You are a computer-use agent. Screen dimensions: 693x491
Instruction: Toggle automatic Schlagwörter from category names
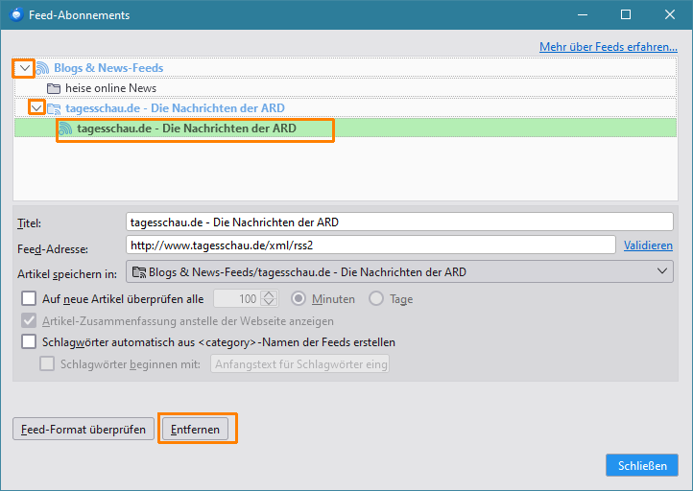coord(29,342)
